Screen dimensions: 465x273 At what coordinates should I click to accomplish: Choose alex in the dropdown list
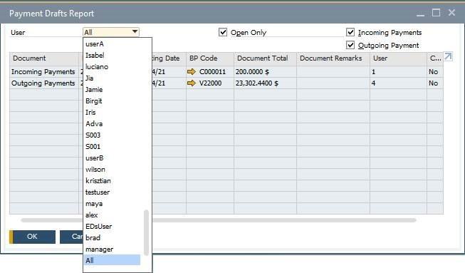(x=112, y=215)
